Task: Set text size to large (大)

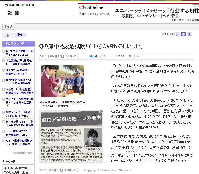Action: point(189,34)
